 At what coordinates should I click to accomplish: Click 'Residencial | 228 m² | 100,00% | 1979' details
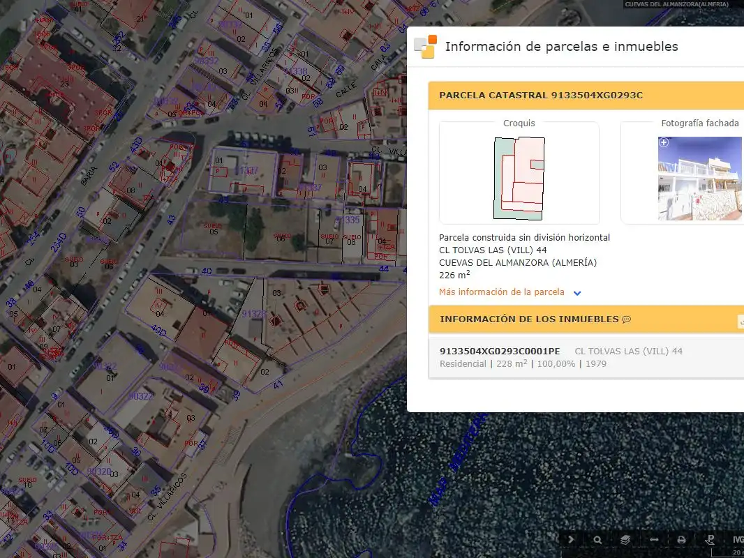523,363
